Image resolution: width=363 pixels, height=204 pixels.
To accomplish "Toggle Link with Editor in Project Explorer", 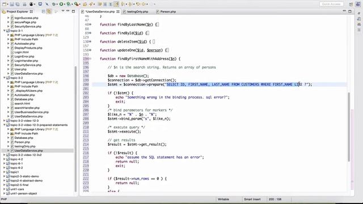I will (49, 11).
